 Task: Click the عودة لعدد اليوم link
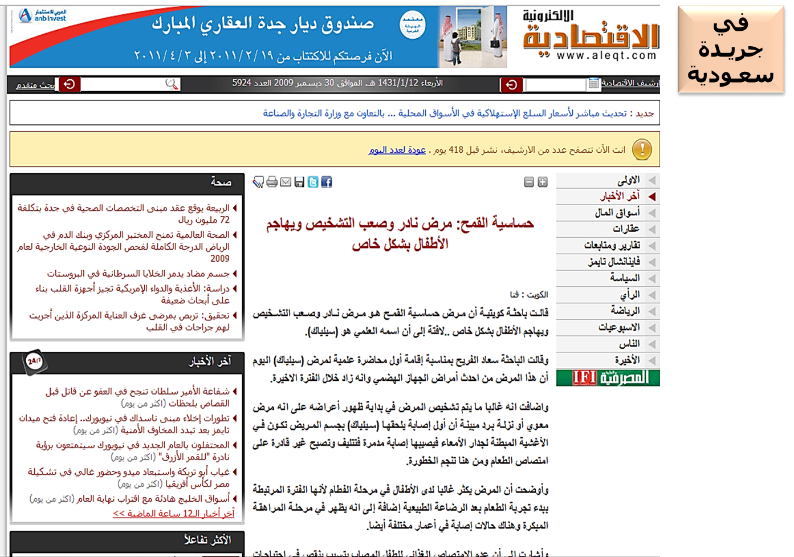(397, 150)
